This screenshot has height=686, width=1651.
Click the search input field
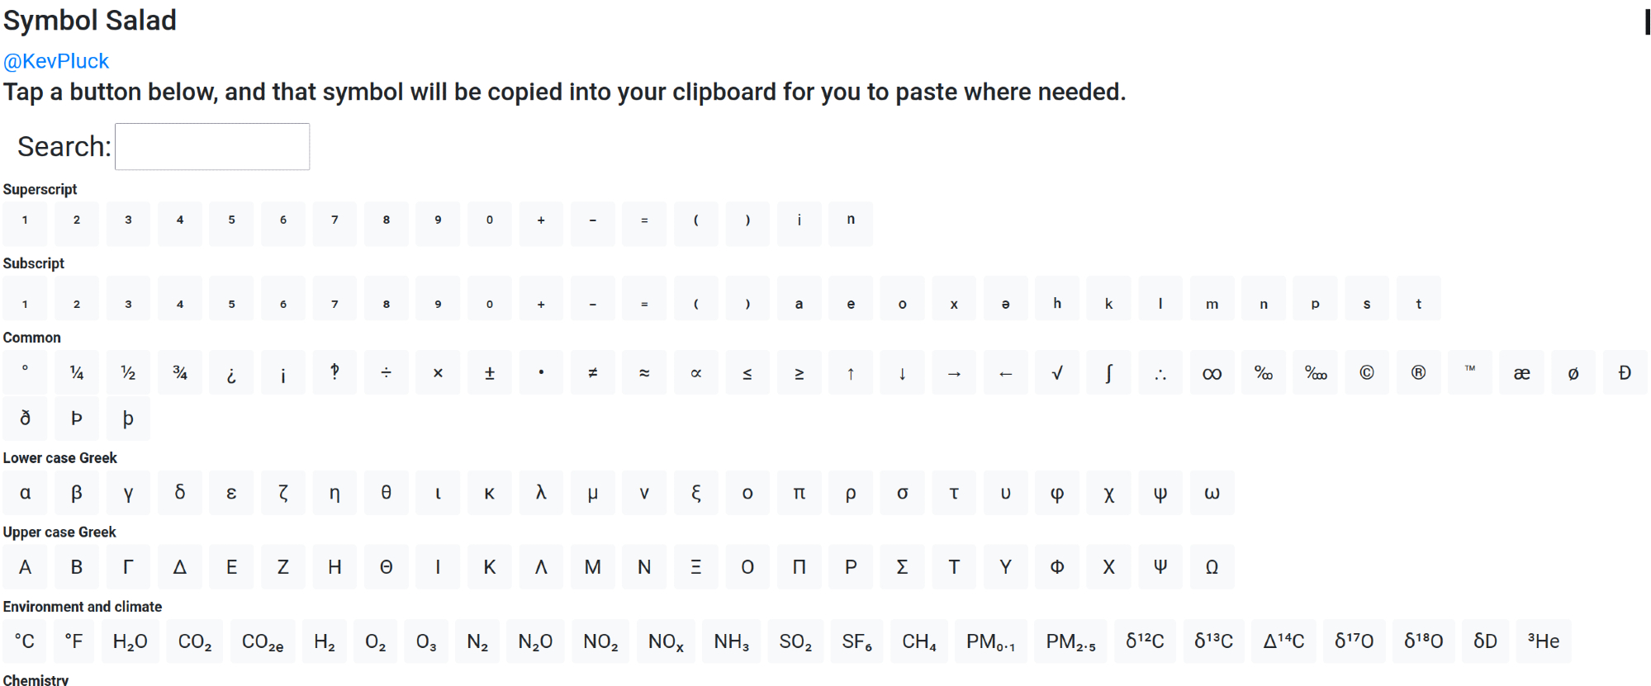(212, 147)
